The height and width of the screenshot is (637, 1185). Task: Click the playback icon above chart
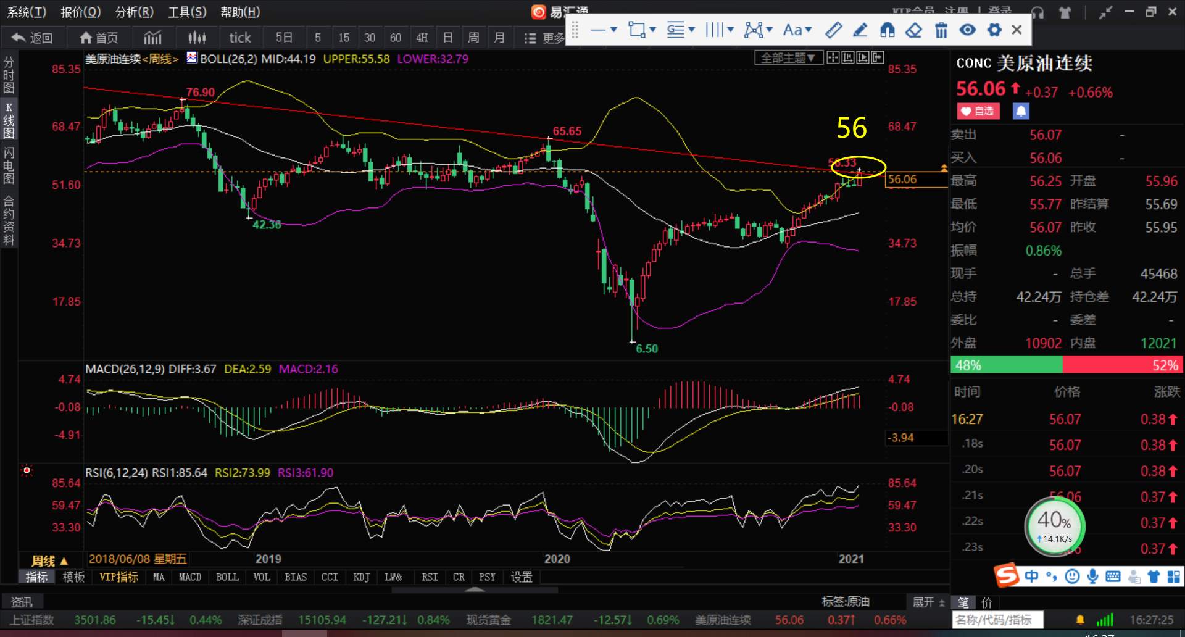pyautogui.click(x=862, y=57)
